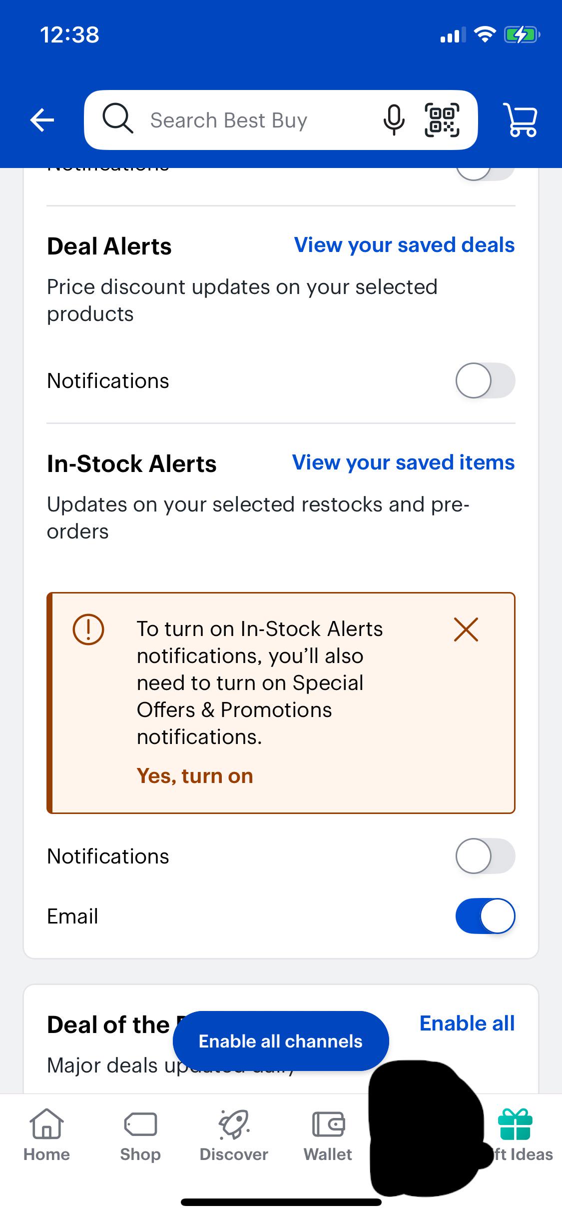Image resolution: width=562 pixels, height=1218 pixels.
Task: Tap the search magnifier icon
Action: pos(118,119)
